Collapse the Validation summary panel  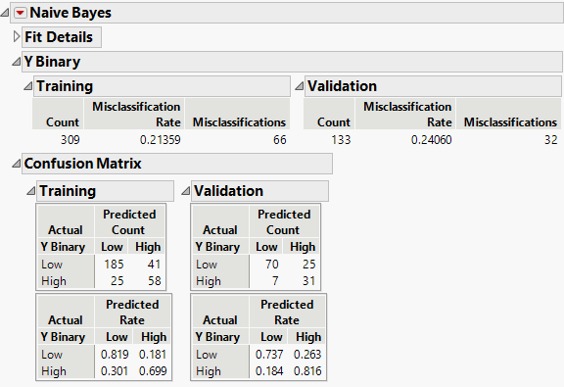coord(299,86)
